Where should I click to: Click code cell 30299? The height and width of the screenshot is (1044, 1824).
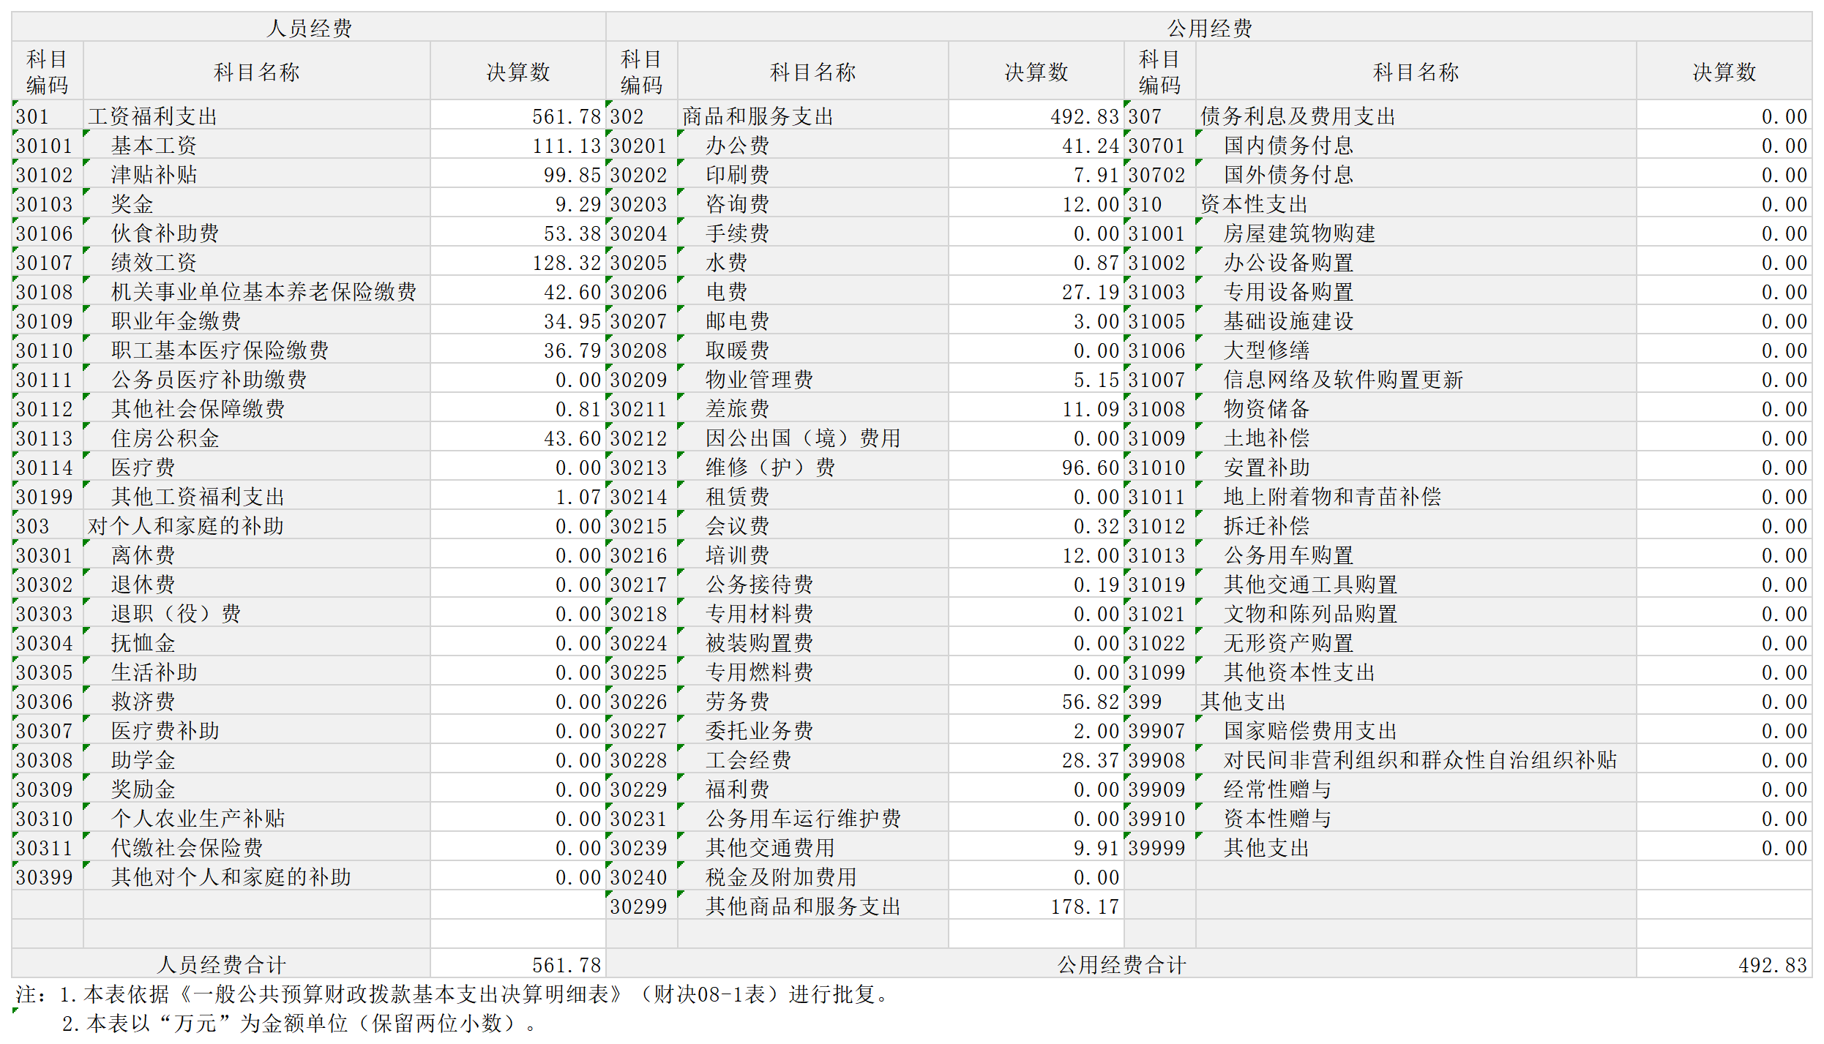[641, 906]
